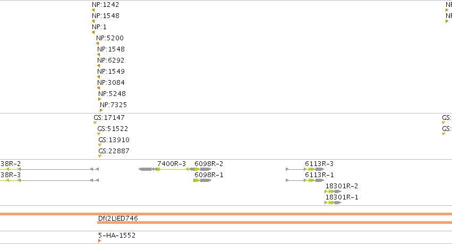
Task: Select the 18301R-1 gene glyph
Action: 333,203
